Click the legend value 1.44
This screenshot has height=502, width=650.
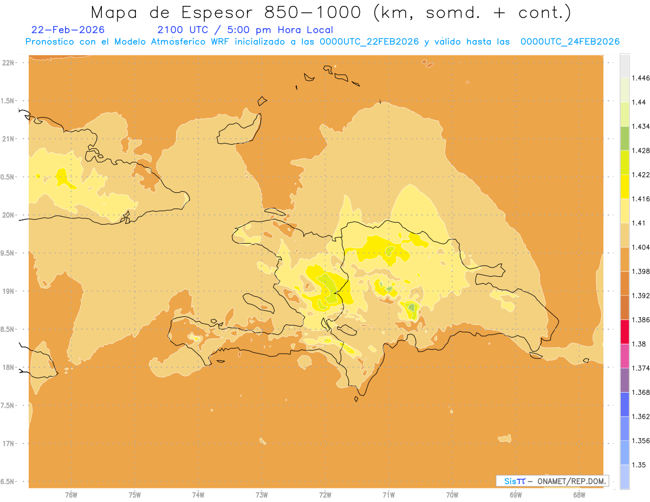tap(639, 102)
